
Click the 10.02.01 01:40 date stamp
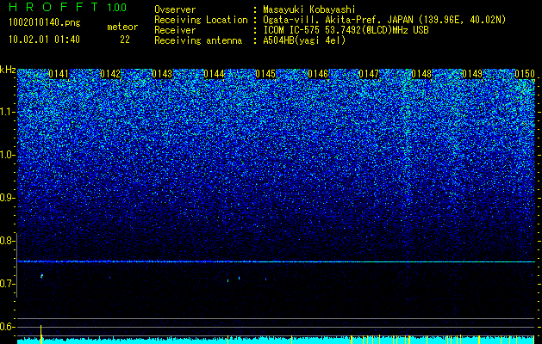tap(44, 40)
